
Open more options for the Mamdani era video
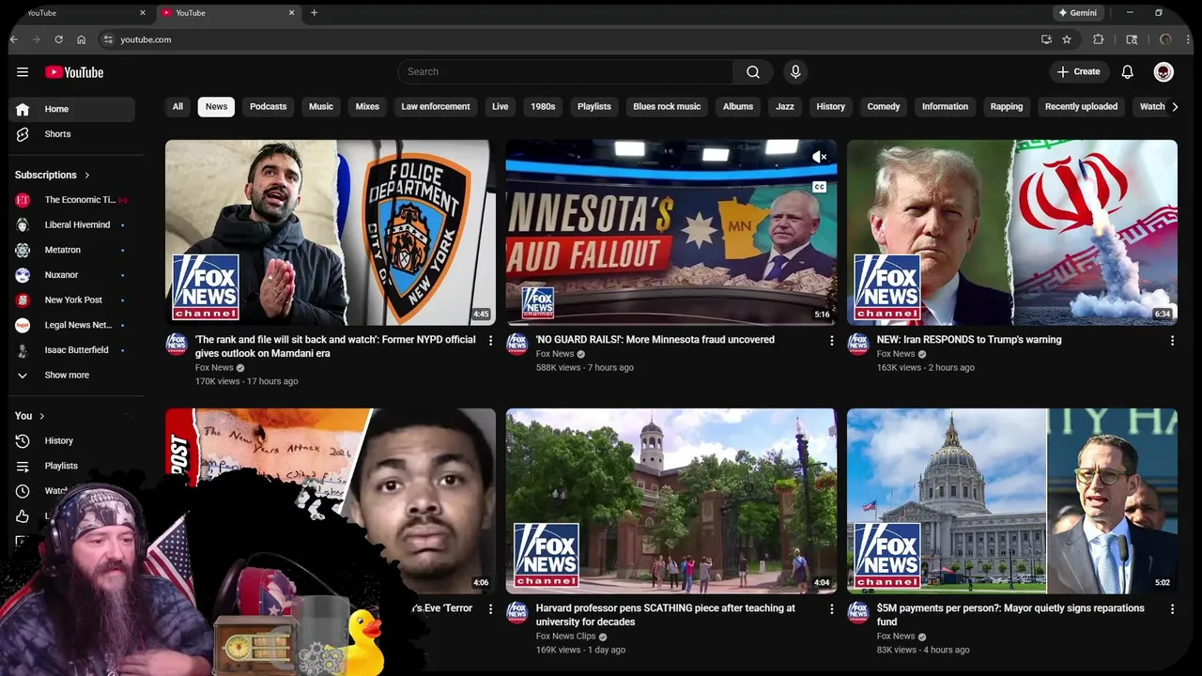pyautogui.click(x=490, y=341)
